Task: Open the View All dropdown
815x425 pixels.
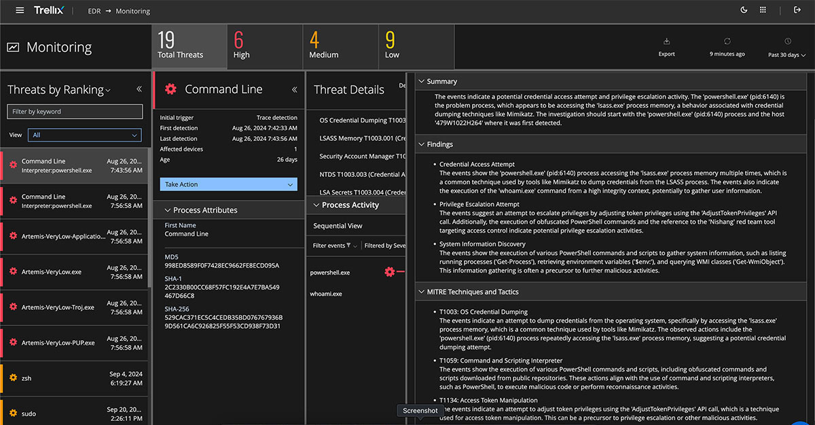Action: coord(85,135)
